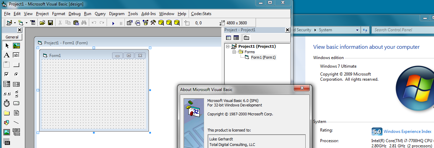434x148 pixels.
Task: Close the General toolbox panel
Action: click(x=20, y=30)
